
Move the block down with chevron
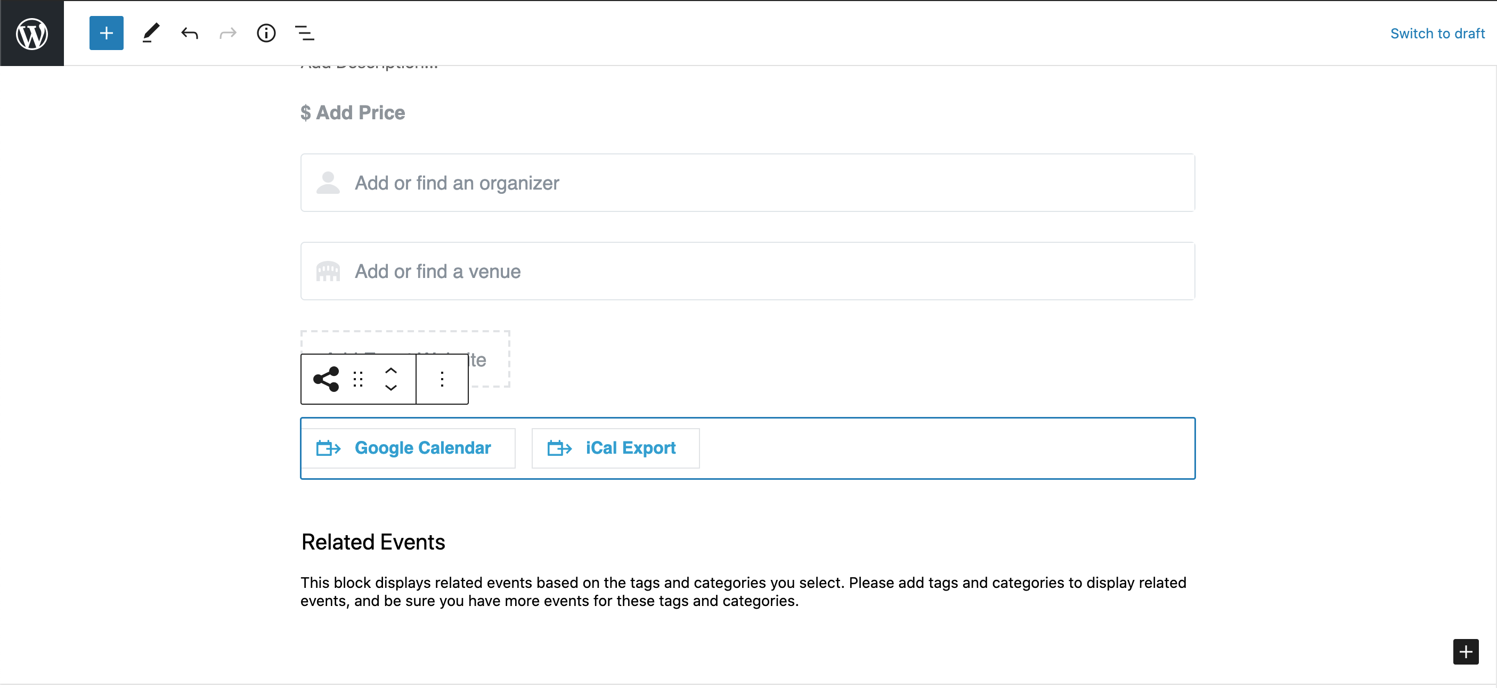391,388
